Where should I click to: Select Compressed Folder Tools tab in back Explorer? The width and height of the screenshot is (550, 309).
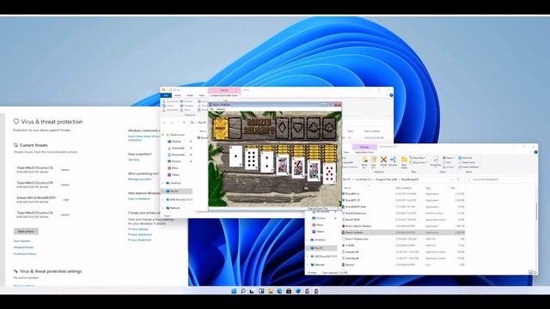(223, 95)
